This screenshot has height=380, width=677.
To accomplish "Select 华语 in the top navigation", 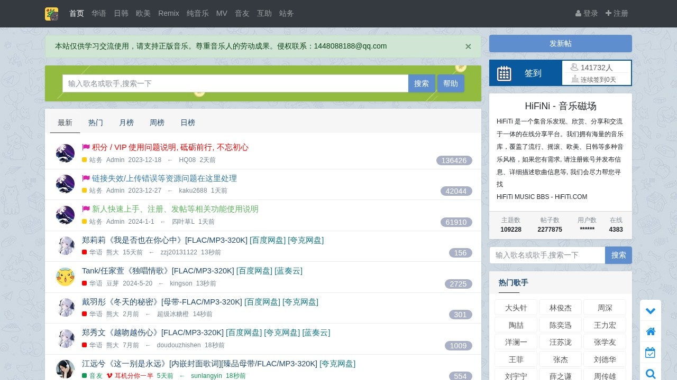I will tap(99, 13).
